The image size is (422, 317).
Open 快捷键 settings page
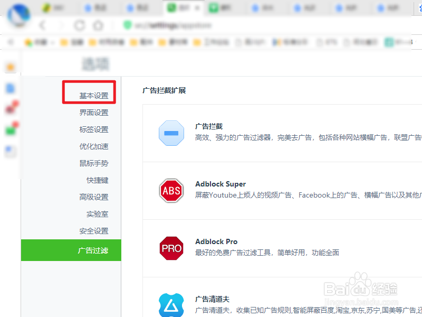(x=97, y=180)
